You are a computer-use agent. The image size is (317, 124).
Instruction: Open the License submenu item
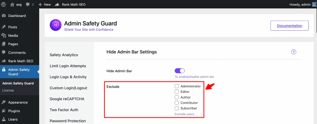(x=8, y=90)
